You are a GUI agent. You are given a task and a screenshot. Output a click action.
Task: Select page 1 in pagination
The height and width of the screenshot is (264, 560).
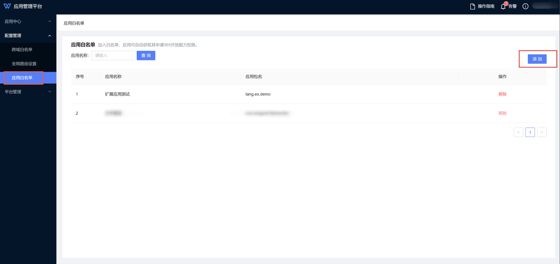click(530, 132)
